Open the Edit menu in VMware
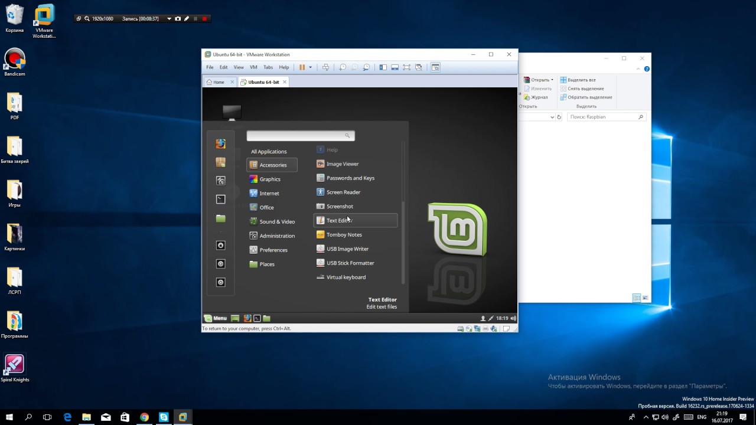756x425 pixels. 223,67
